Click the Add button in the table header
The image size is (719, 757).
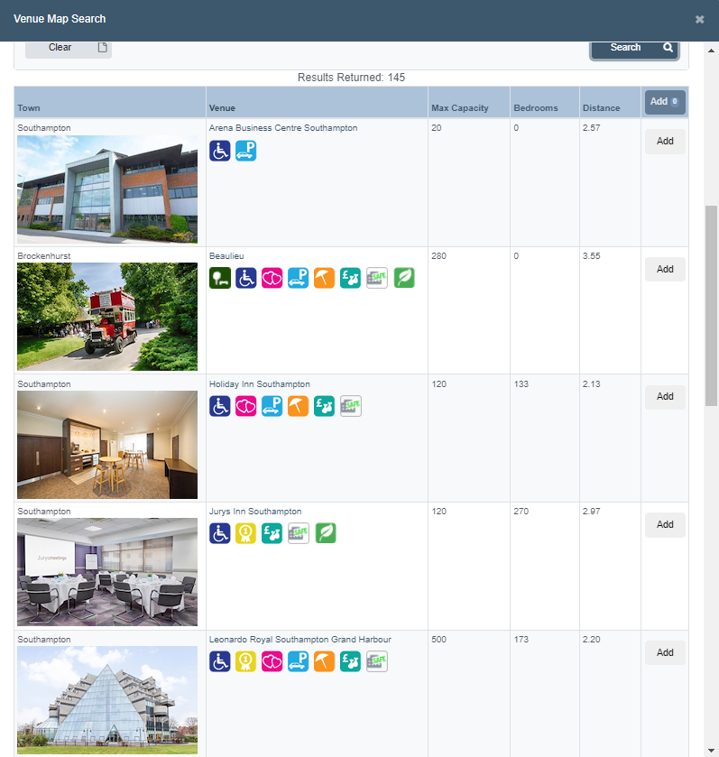tap(665, 102)
